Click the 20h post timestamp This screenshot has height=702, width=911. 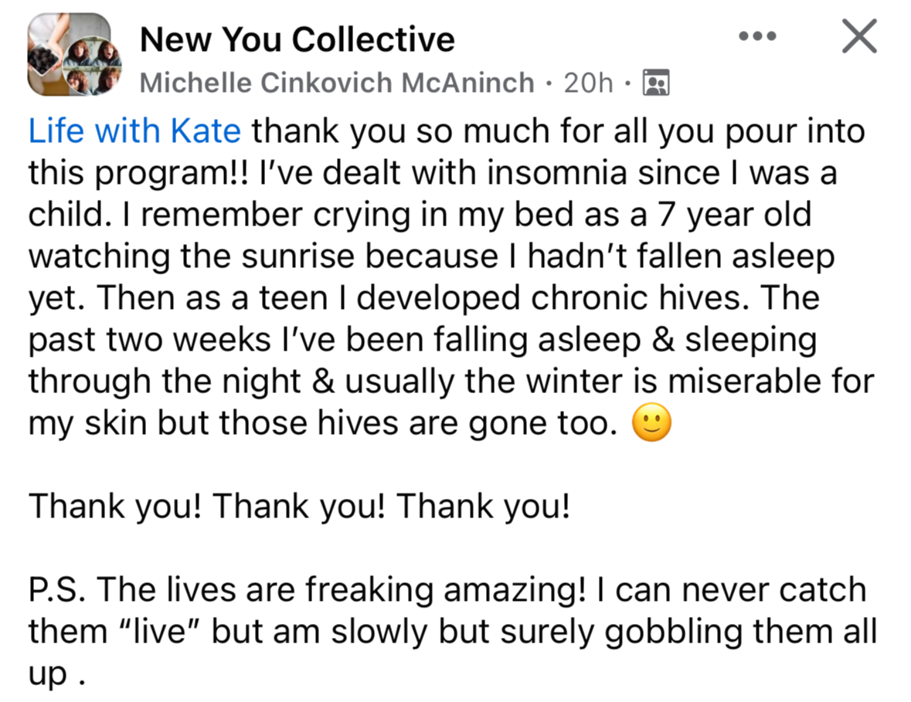[589, 82]
